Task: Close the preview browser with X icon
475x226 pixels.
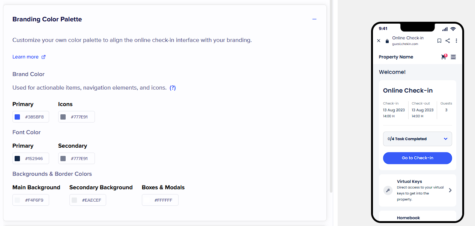Action: [379, 40]
